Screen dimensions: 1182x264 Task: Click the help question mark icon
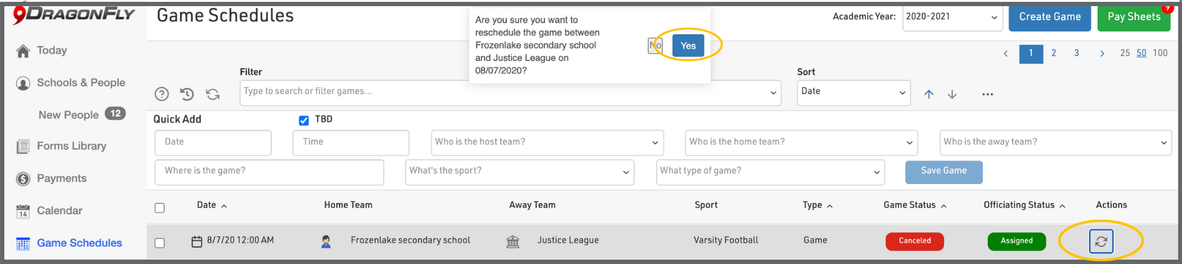pos(161,94)
